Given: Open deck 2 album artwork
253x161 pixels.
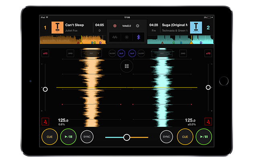Looking at the screenshot, I should (x=196, y=27).
